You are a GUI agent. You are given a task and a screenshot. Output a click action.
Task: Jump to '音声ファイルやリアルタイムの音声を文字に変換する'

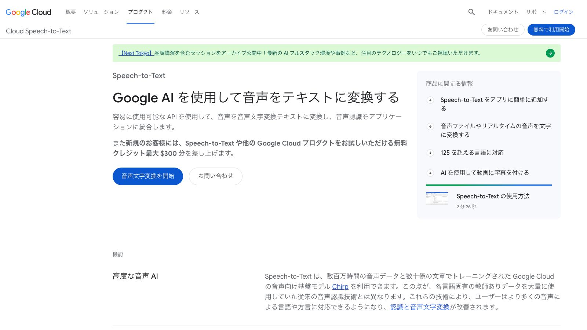pyautogui.click(x=496, y=131)
